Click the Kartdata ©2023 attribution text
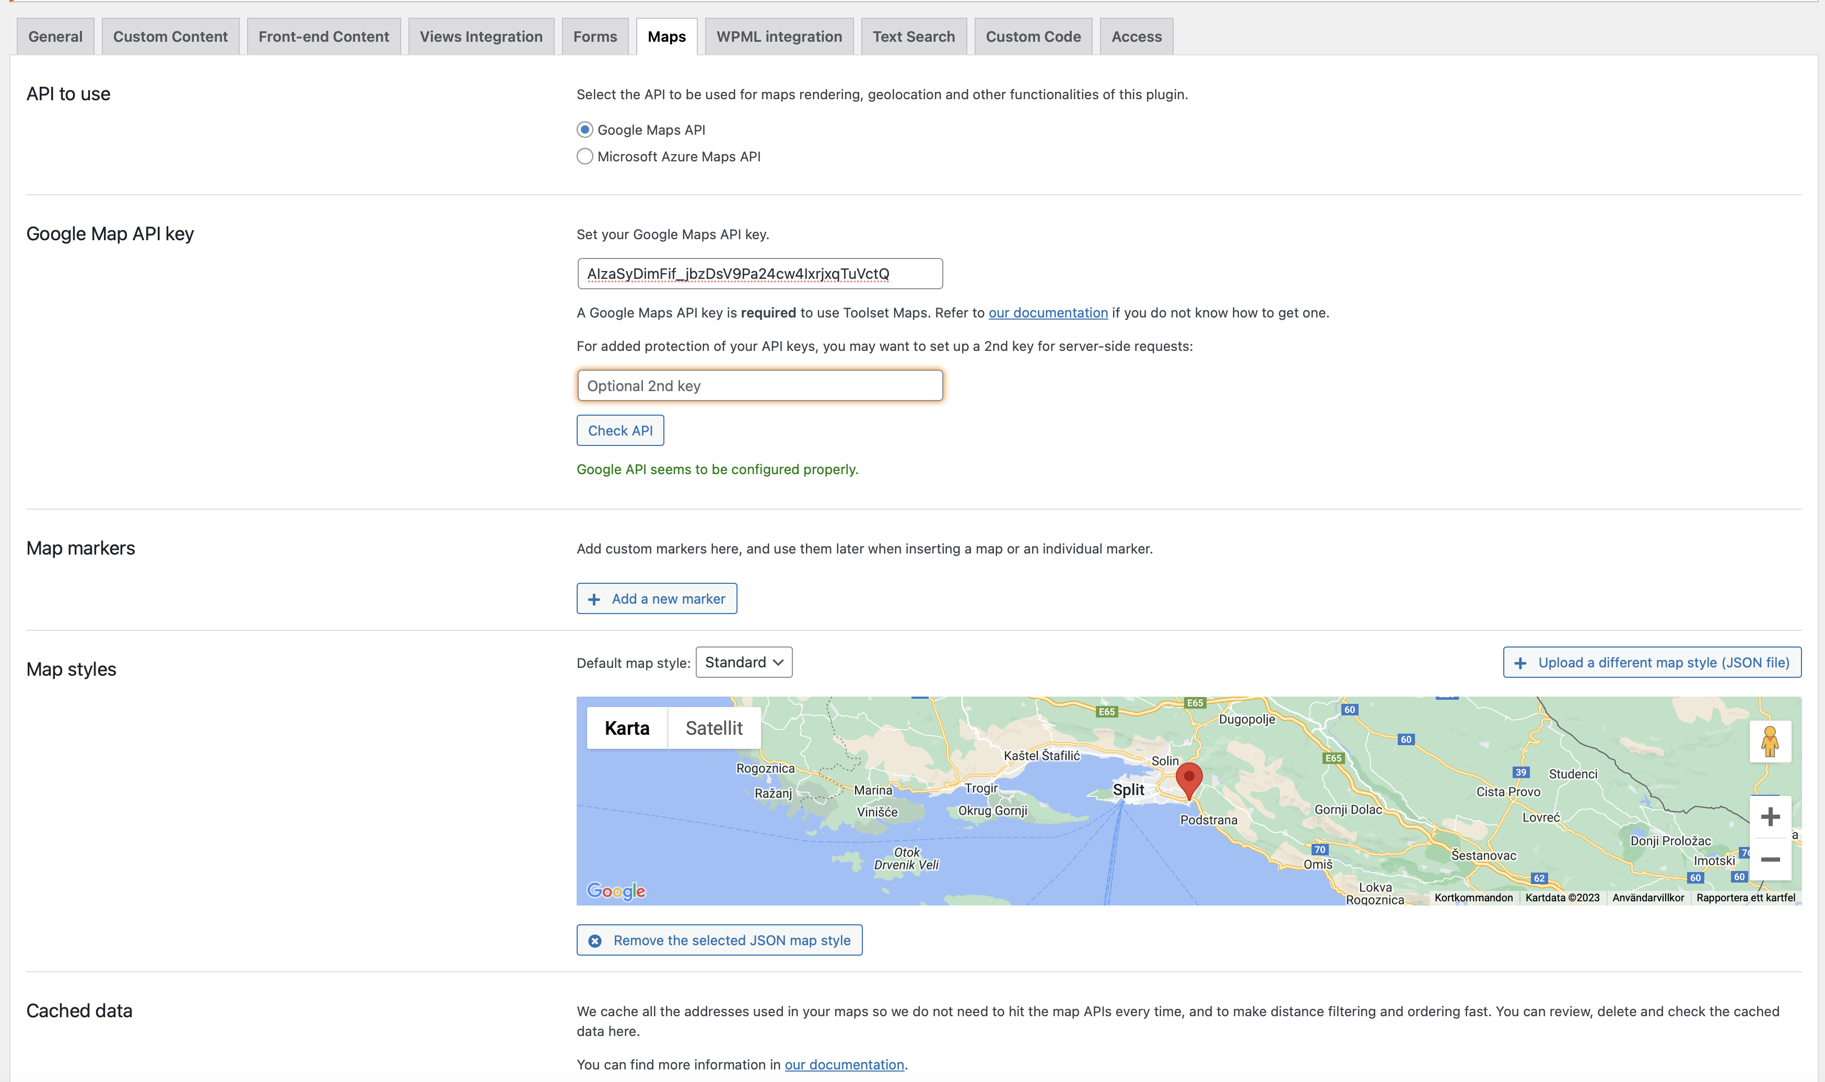The image size is (1825, 1082). pos(1562,898)
